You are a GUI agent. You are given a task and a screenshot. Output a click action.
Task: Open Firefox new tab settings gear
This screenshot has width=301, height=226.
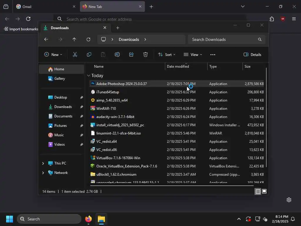[289, 200]
